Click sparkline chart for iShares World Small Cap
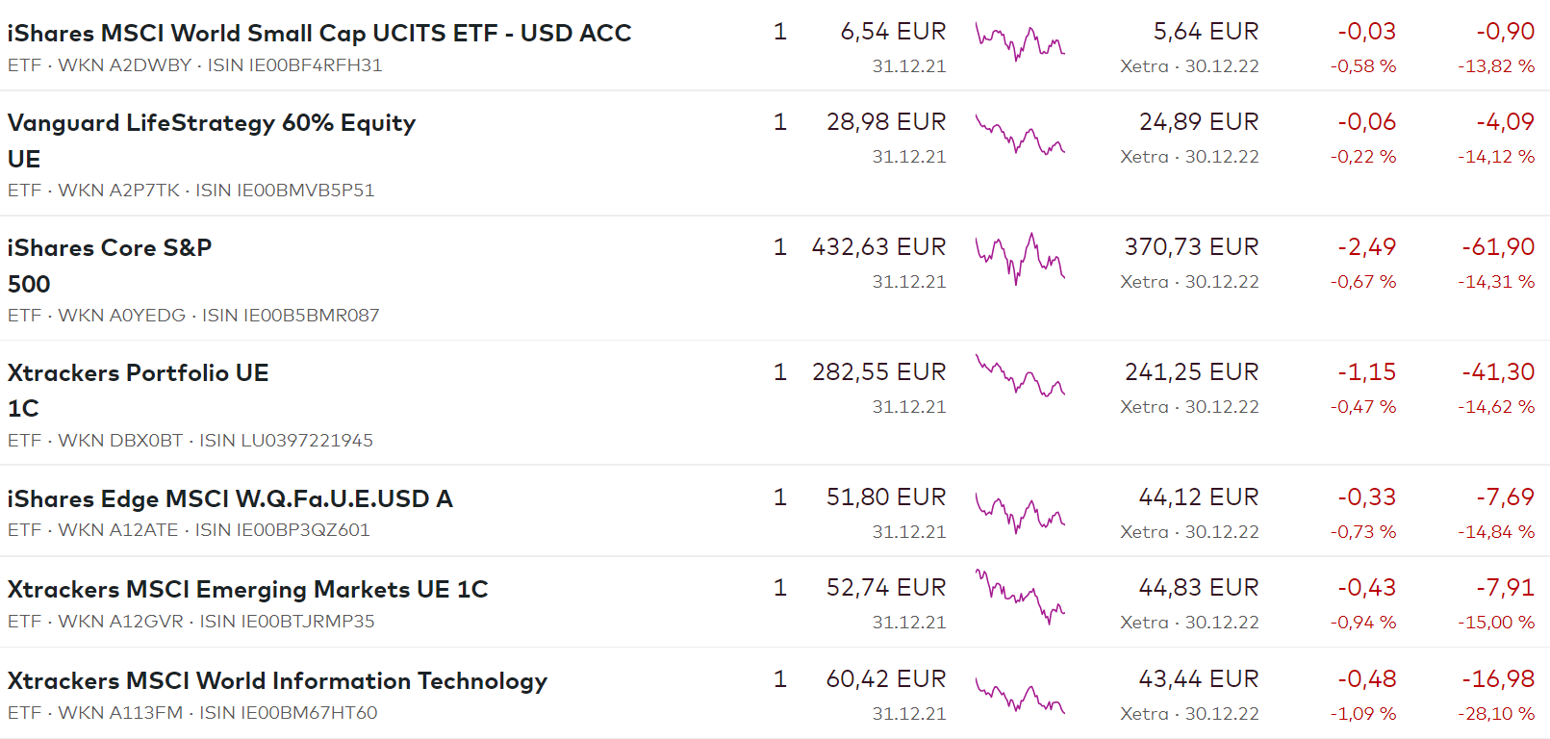Screen dimensions: 1550x739 (1020, 42)
